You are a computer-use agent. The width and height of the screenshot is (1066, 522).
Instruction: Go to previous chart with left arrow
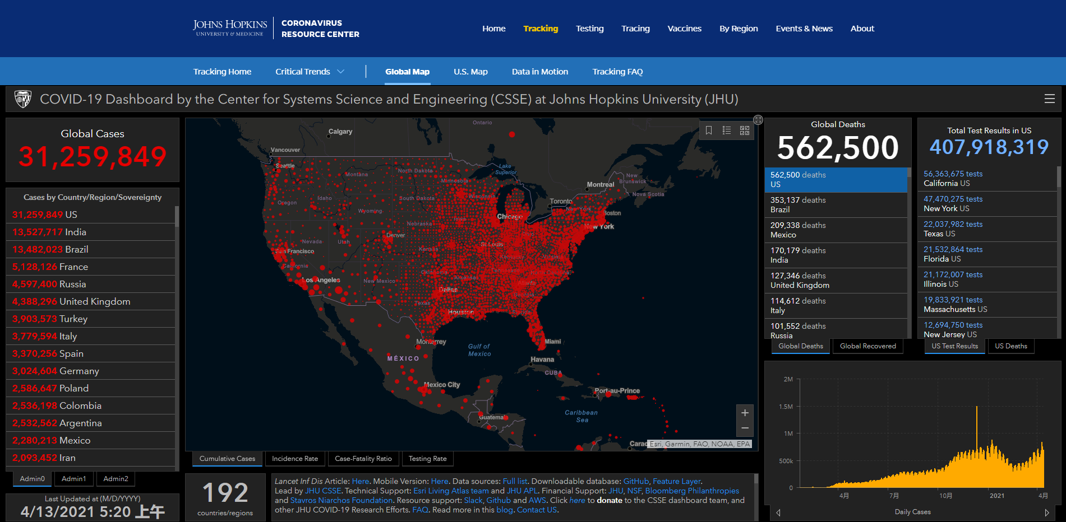coord(778,512)
